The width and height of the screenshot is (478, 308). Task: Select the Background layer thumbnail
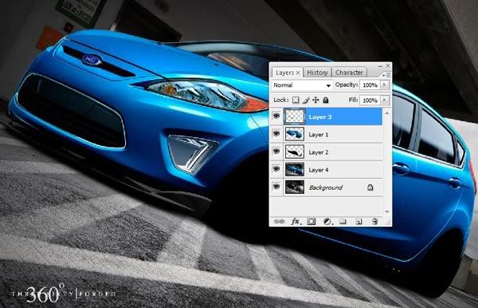pos(295,188)
